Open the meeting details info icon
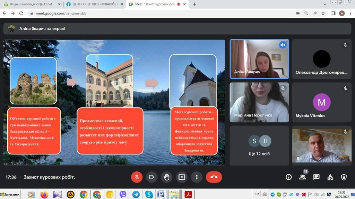Viewport: 355px width, 199px height. click(288, 177)
